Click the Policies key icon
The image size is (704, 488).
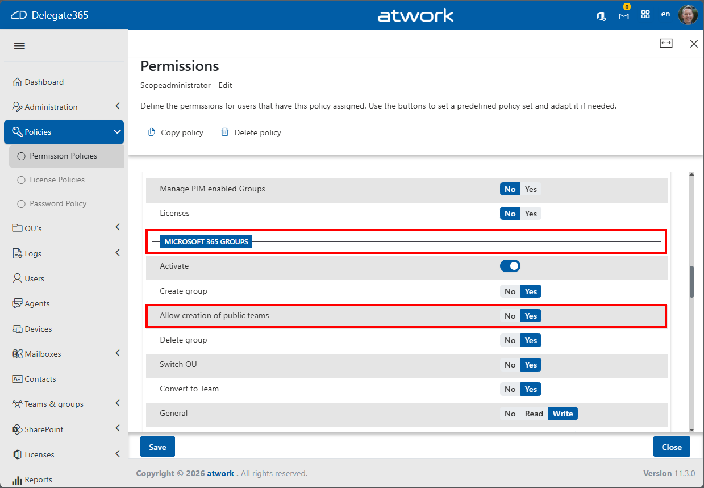pos(17,132)
